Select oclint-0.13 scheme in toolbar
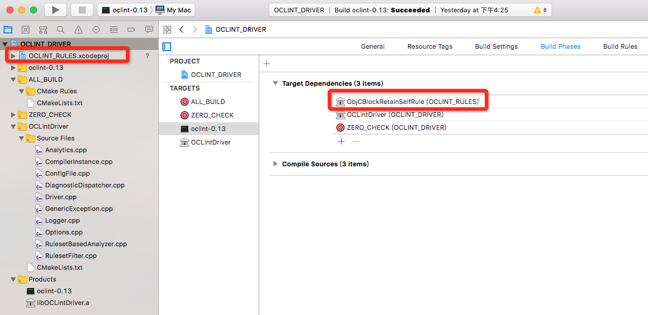648x315 pixels. point(125,10)
